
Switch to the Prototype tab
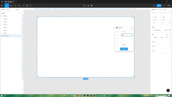click(159, 10)
